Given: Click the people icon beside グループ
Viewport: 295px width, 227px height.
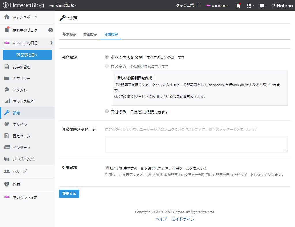Looking at the screenshot, I should (x=7, y=171).
